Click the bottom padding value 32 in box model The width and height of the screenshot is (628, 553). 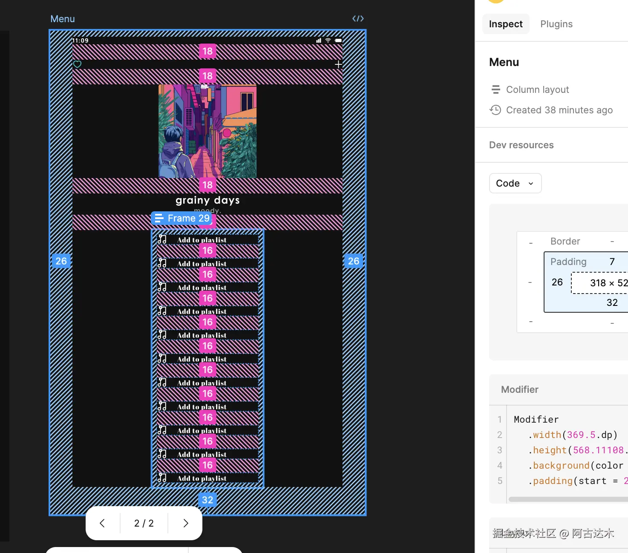pos(612,302)
